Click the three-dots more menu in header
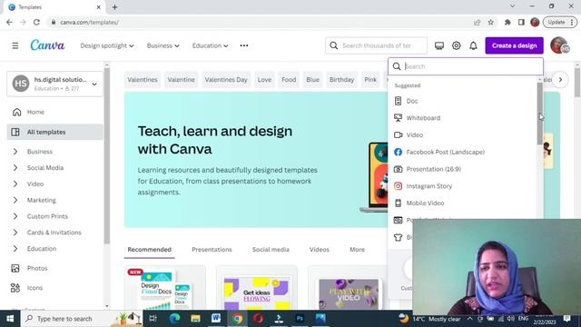This screenshot has height=327, width=581. pyautogui.click(x=244, y=45)
